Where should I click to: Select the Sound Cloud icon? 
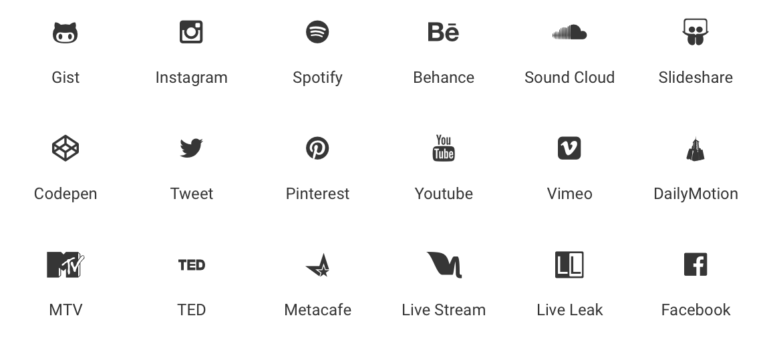[x=569, y=32]
